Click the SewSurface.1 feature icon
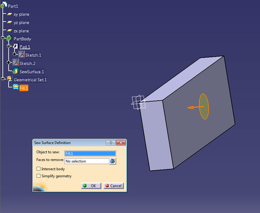 (16, 71)
